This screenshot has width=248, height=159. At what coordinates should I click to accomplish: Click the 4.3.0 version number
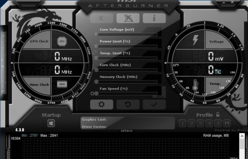(20, 130)
